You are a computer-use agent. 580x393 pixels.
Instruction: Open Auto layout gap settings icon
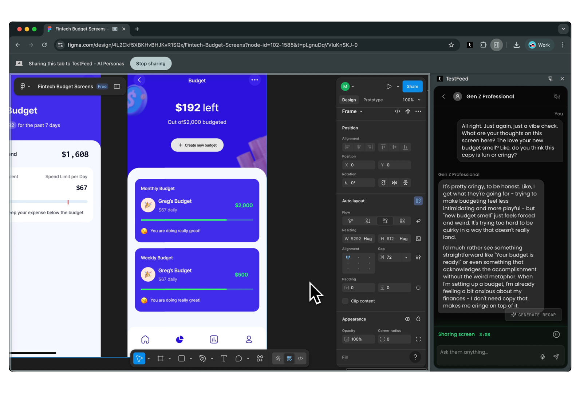pyautogui.click(x=418, y=257)
